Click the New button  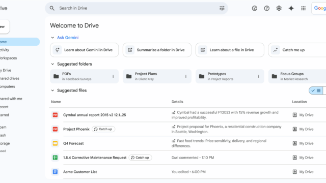tap(4, 26)
